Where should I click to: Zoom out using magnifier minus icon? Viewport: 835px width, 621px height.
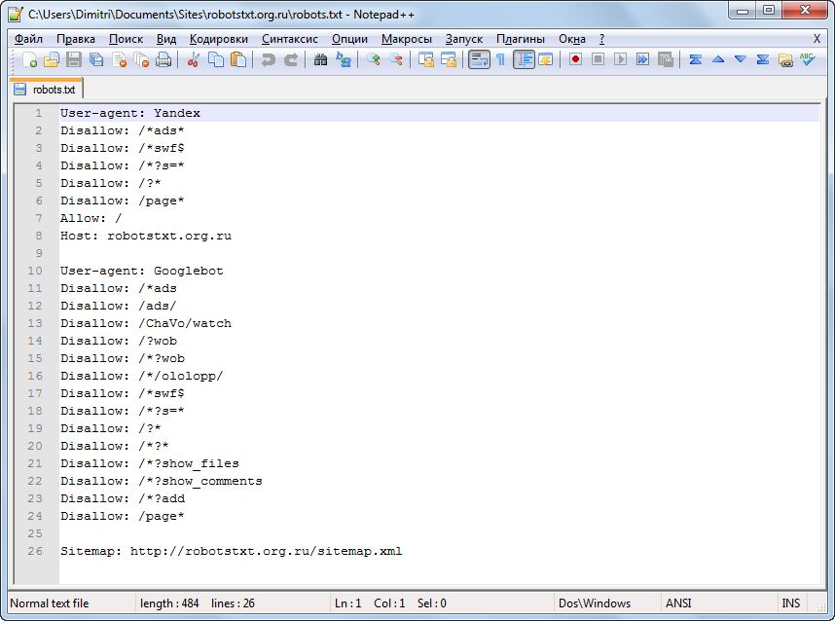coord(396,59)
